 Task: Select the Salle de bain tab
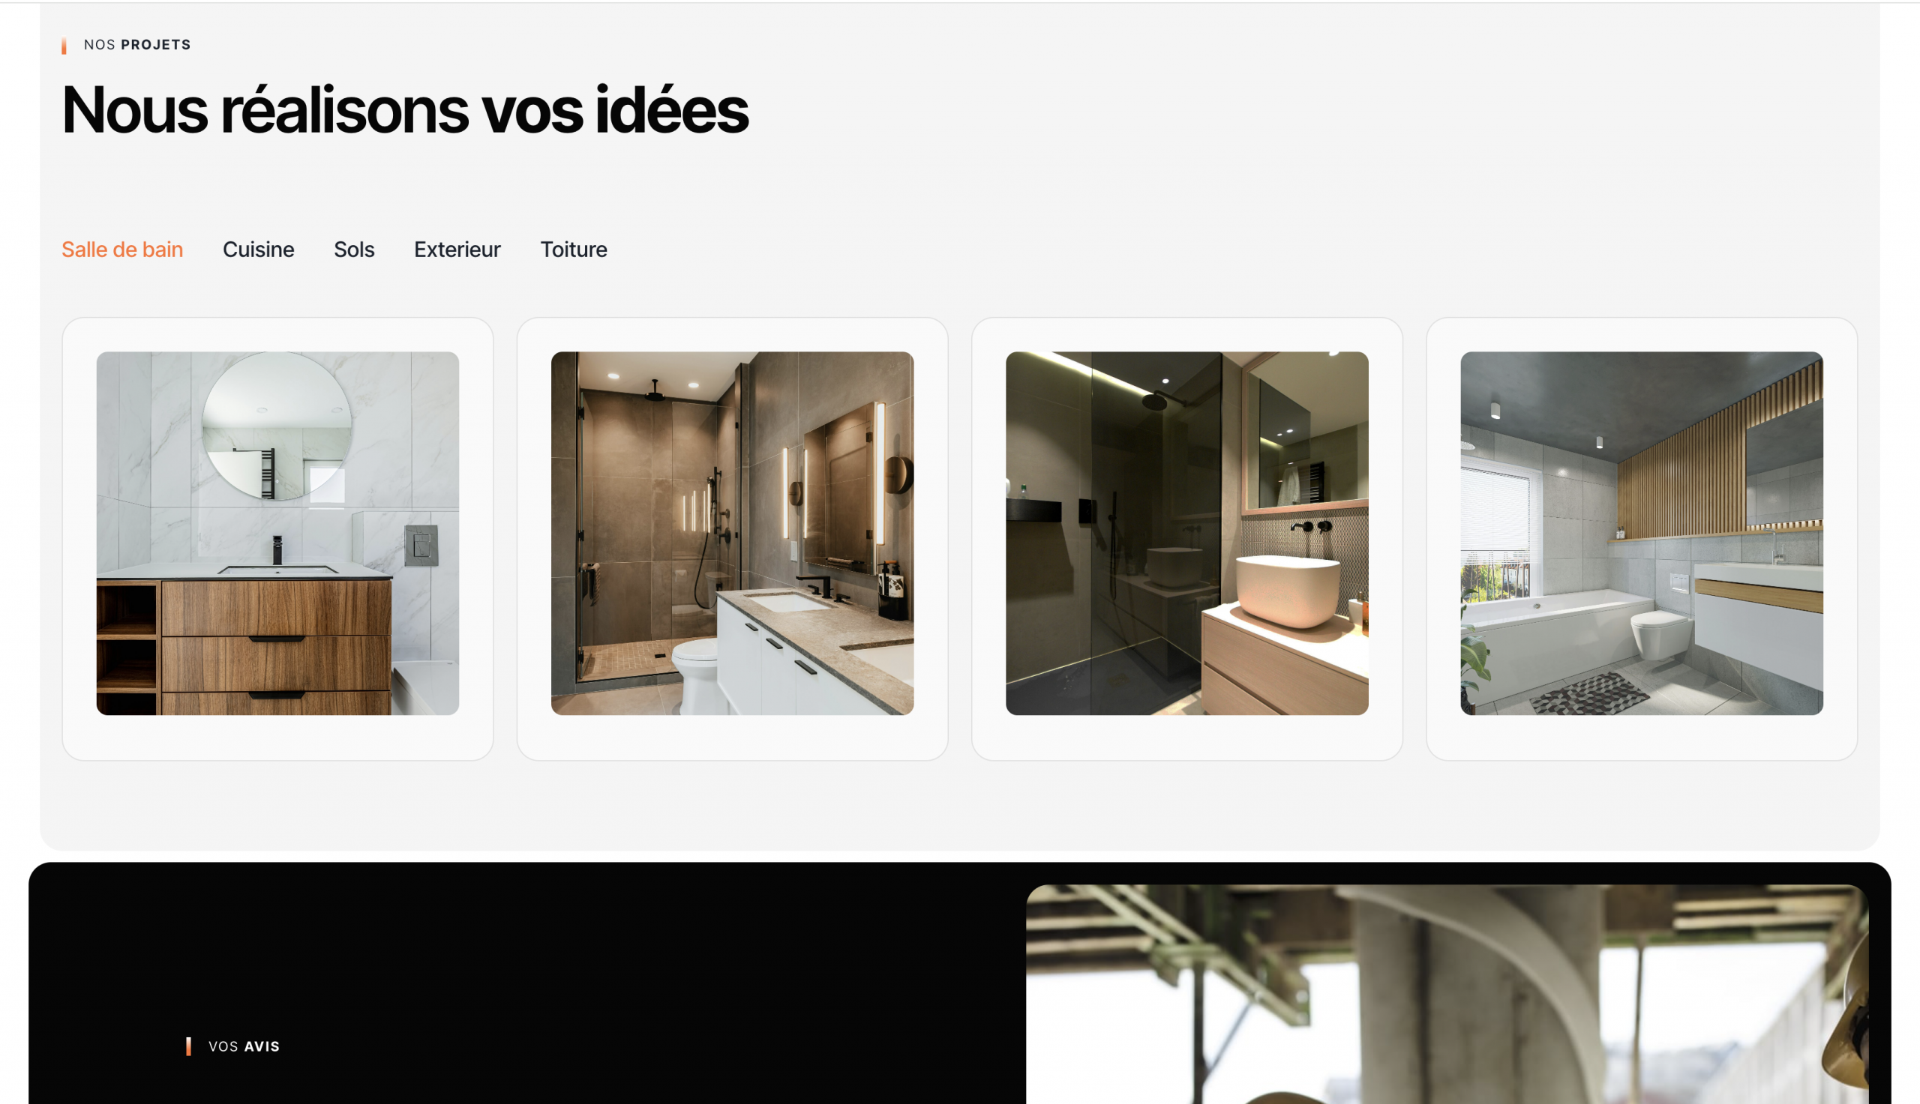click(122, 250)
